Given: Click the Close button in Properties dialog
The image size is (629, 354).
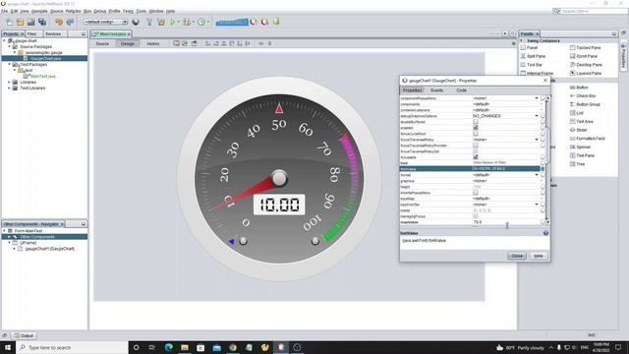Looking at the screenshot, I should pyautogui.click(x=517, y=256).
